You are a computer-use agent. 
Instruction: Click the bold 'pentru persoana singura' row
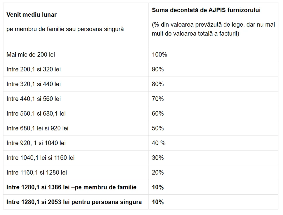click(141, 202)
